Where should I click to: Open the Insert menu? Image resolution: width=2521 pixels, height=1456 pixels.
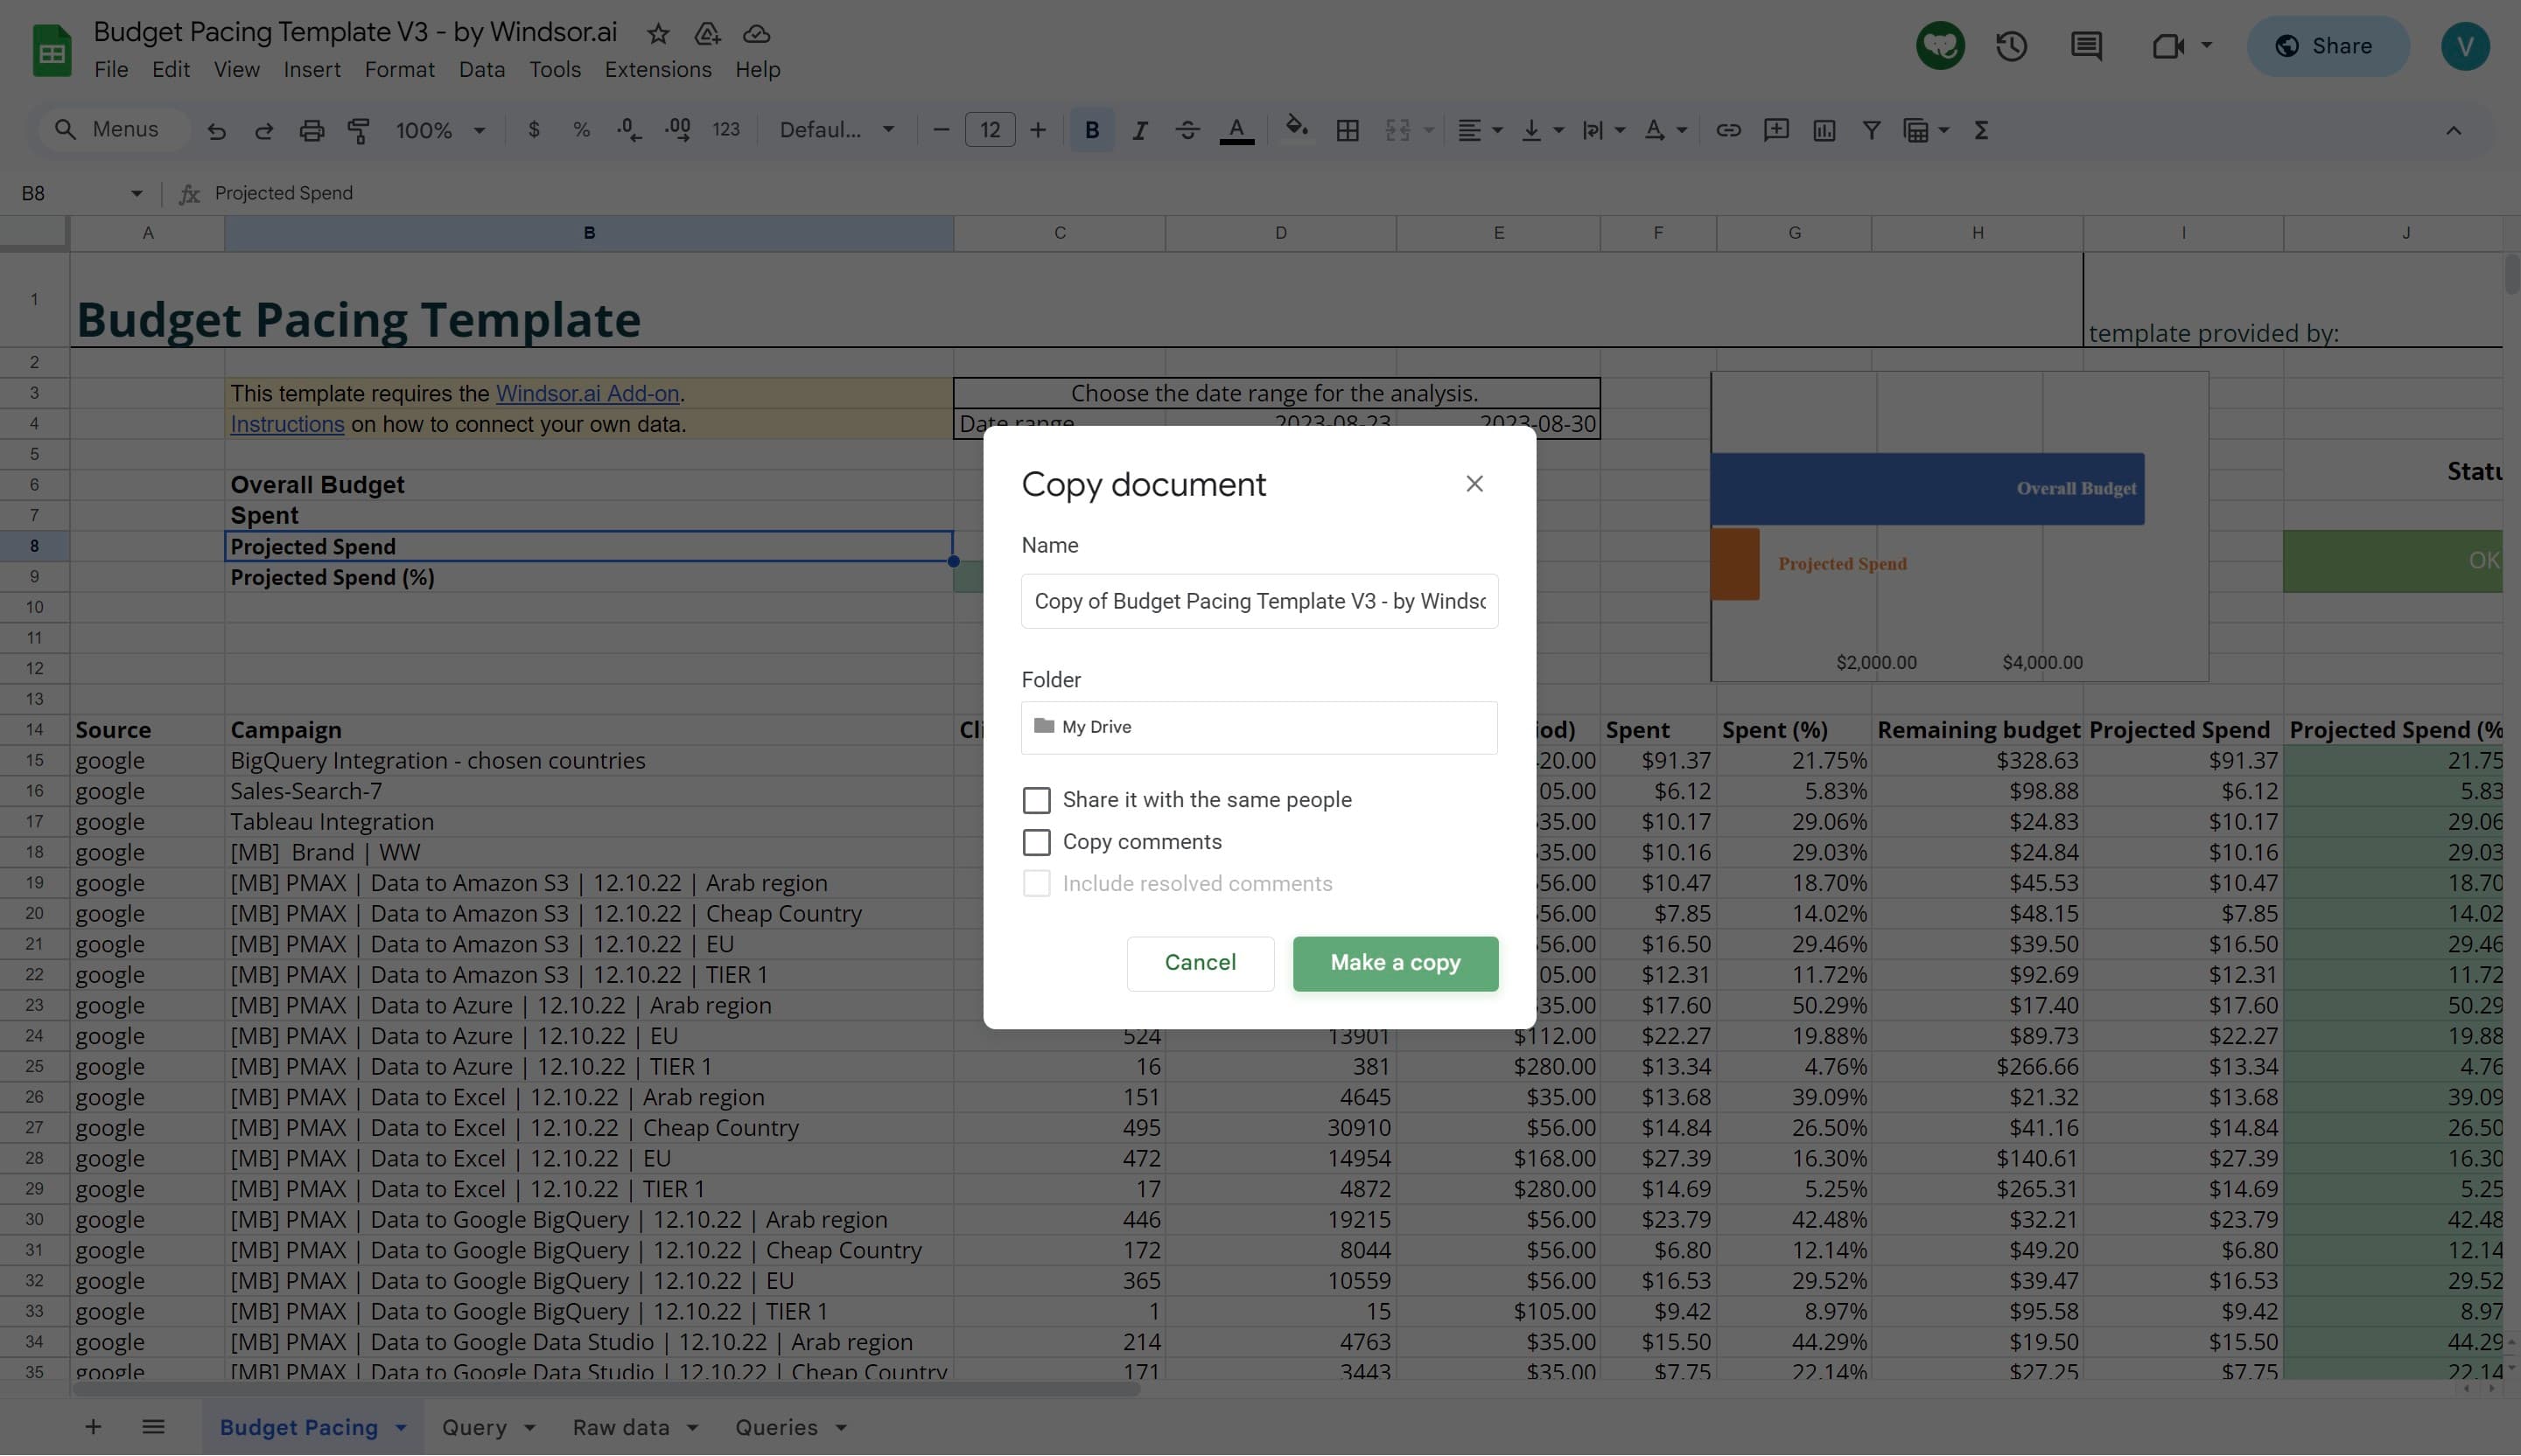coord(312,70)
